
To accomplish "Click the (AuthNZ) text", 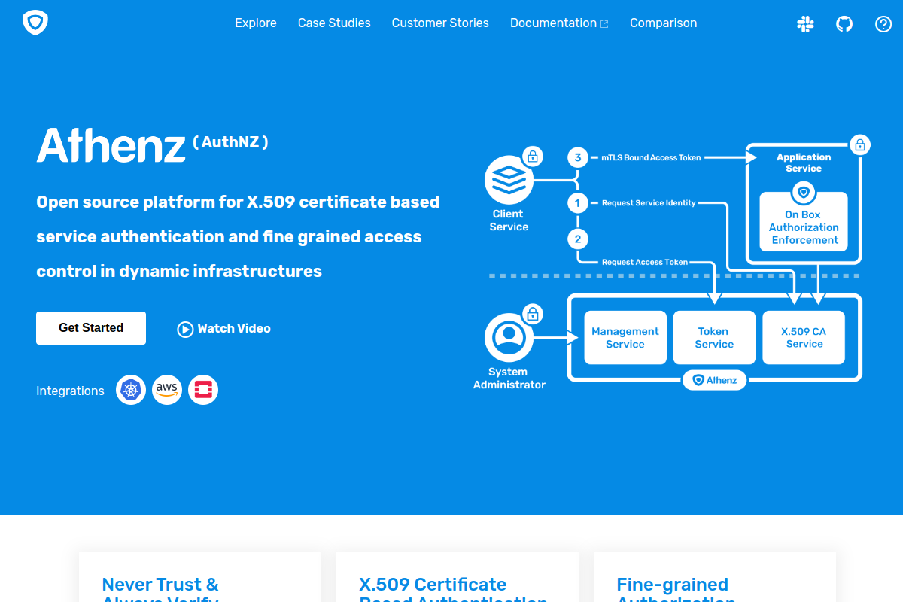I will pos(230,141).
